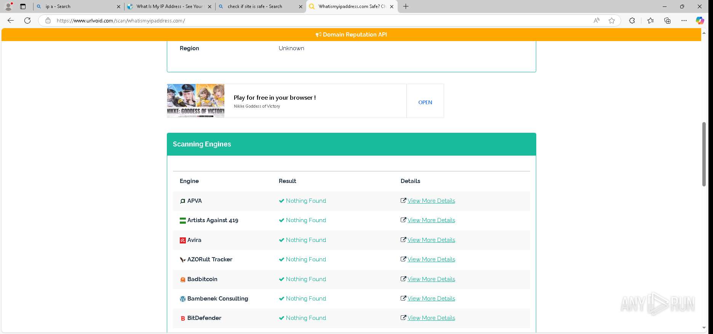Click the external link icon in BitDefender row
The width and height of the screenshot is (713, 334).
coord(403,318)
